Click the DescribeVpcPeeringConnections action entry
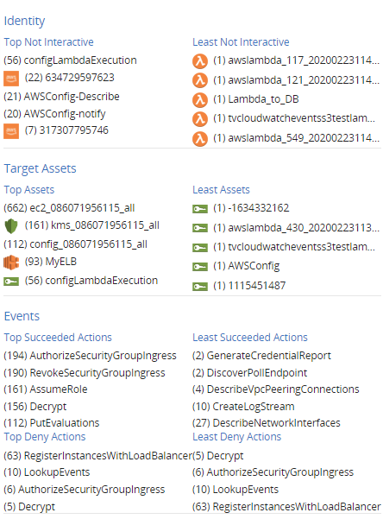This screenshot has width=383, height=519. pyautogui.click(x=275, y=389)
